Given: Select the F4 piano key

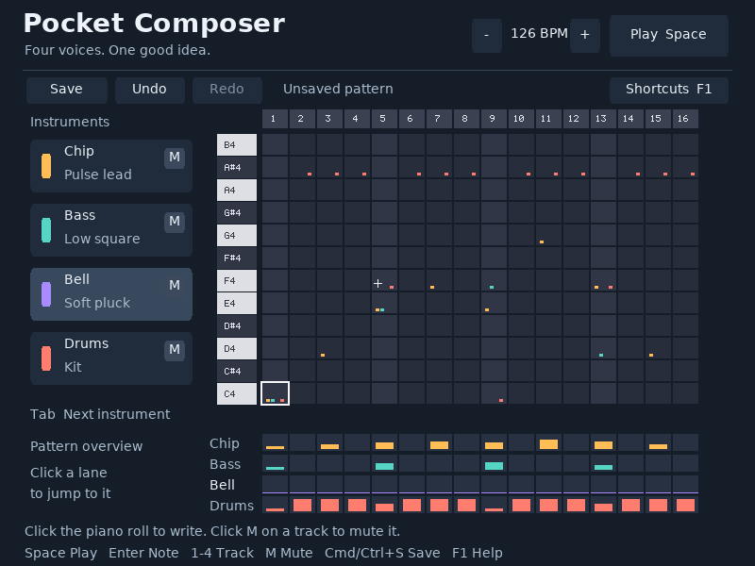Looking at the screenshot, I should [x=237, y=280].
